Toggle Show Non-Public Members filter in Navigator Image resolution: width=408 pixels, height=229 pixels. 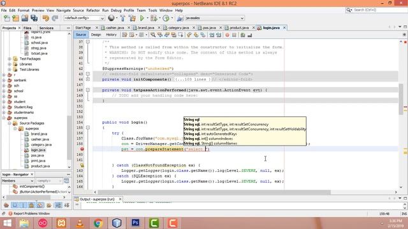[31, 205]
